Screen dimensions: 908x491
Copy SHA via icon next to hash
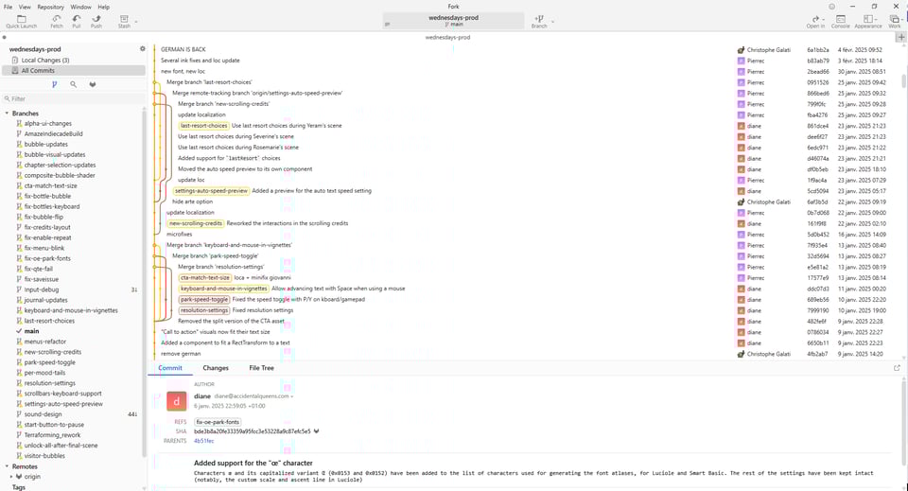(316, 431)
